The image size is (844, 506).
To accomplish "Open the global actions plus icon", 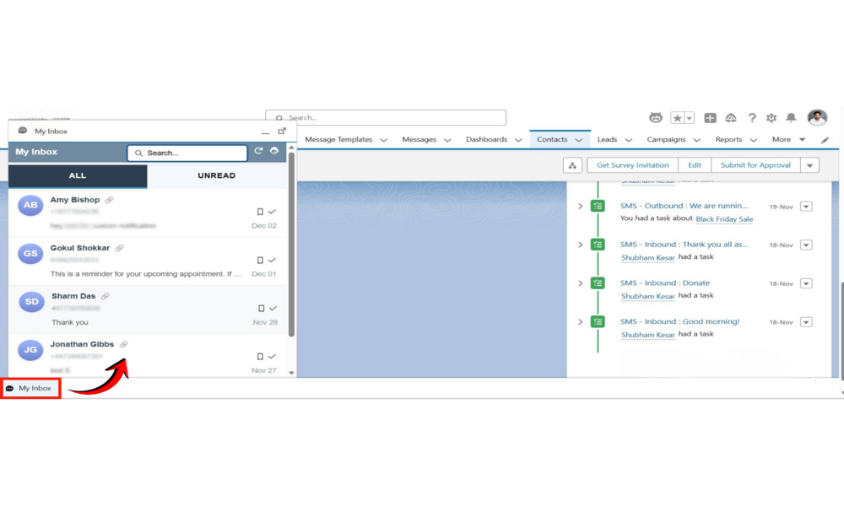I will pyautogui.click(x=710, y=118).
